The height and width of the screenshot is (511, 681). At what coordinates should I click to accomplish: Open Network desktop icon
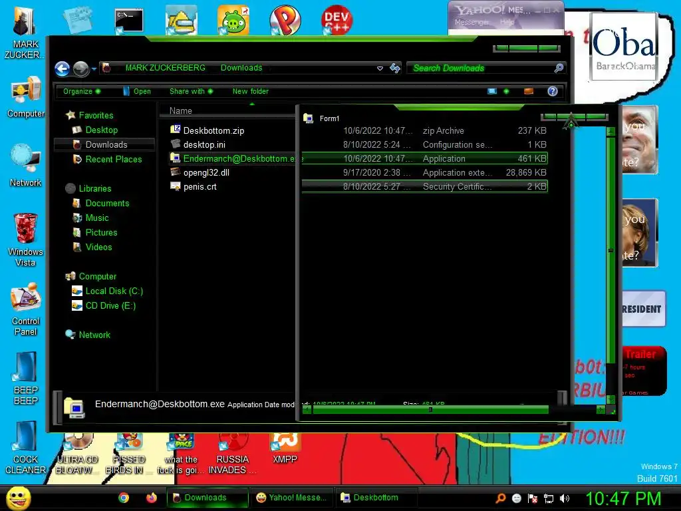tap(26, 166)
